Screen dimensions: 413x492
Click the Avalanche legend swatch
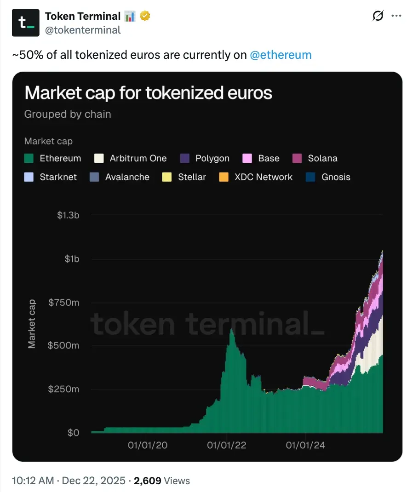tap(94, 177)
